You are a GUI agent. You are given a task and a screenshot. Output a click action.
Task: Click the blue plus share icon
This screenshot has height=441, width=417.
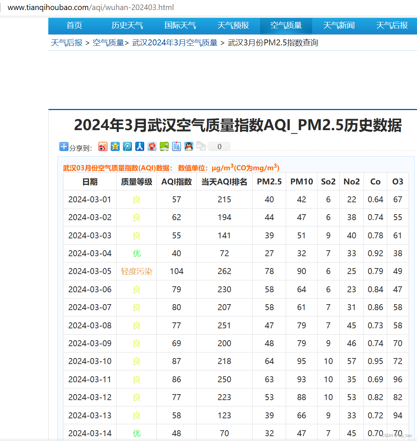pyautogui.click(x=64, y=147)
